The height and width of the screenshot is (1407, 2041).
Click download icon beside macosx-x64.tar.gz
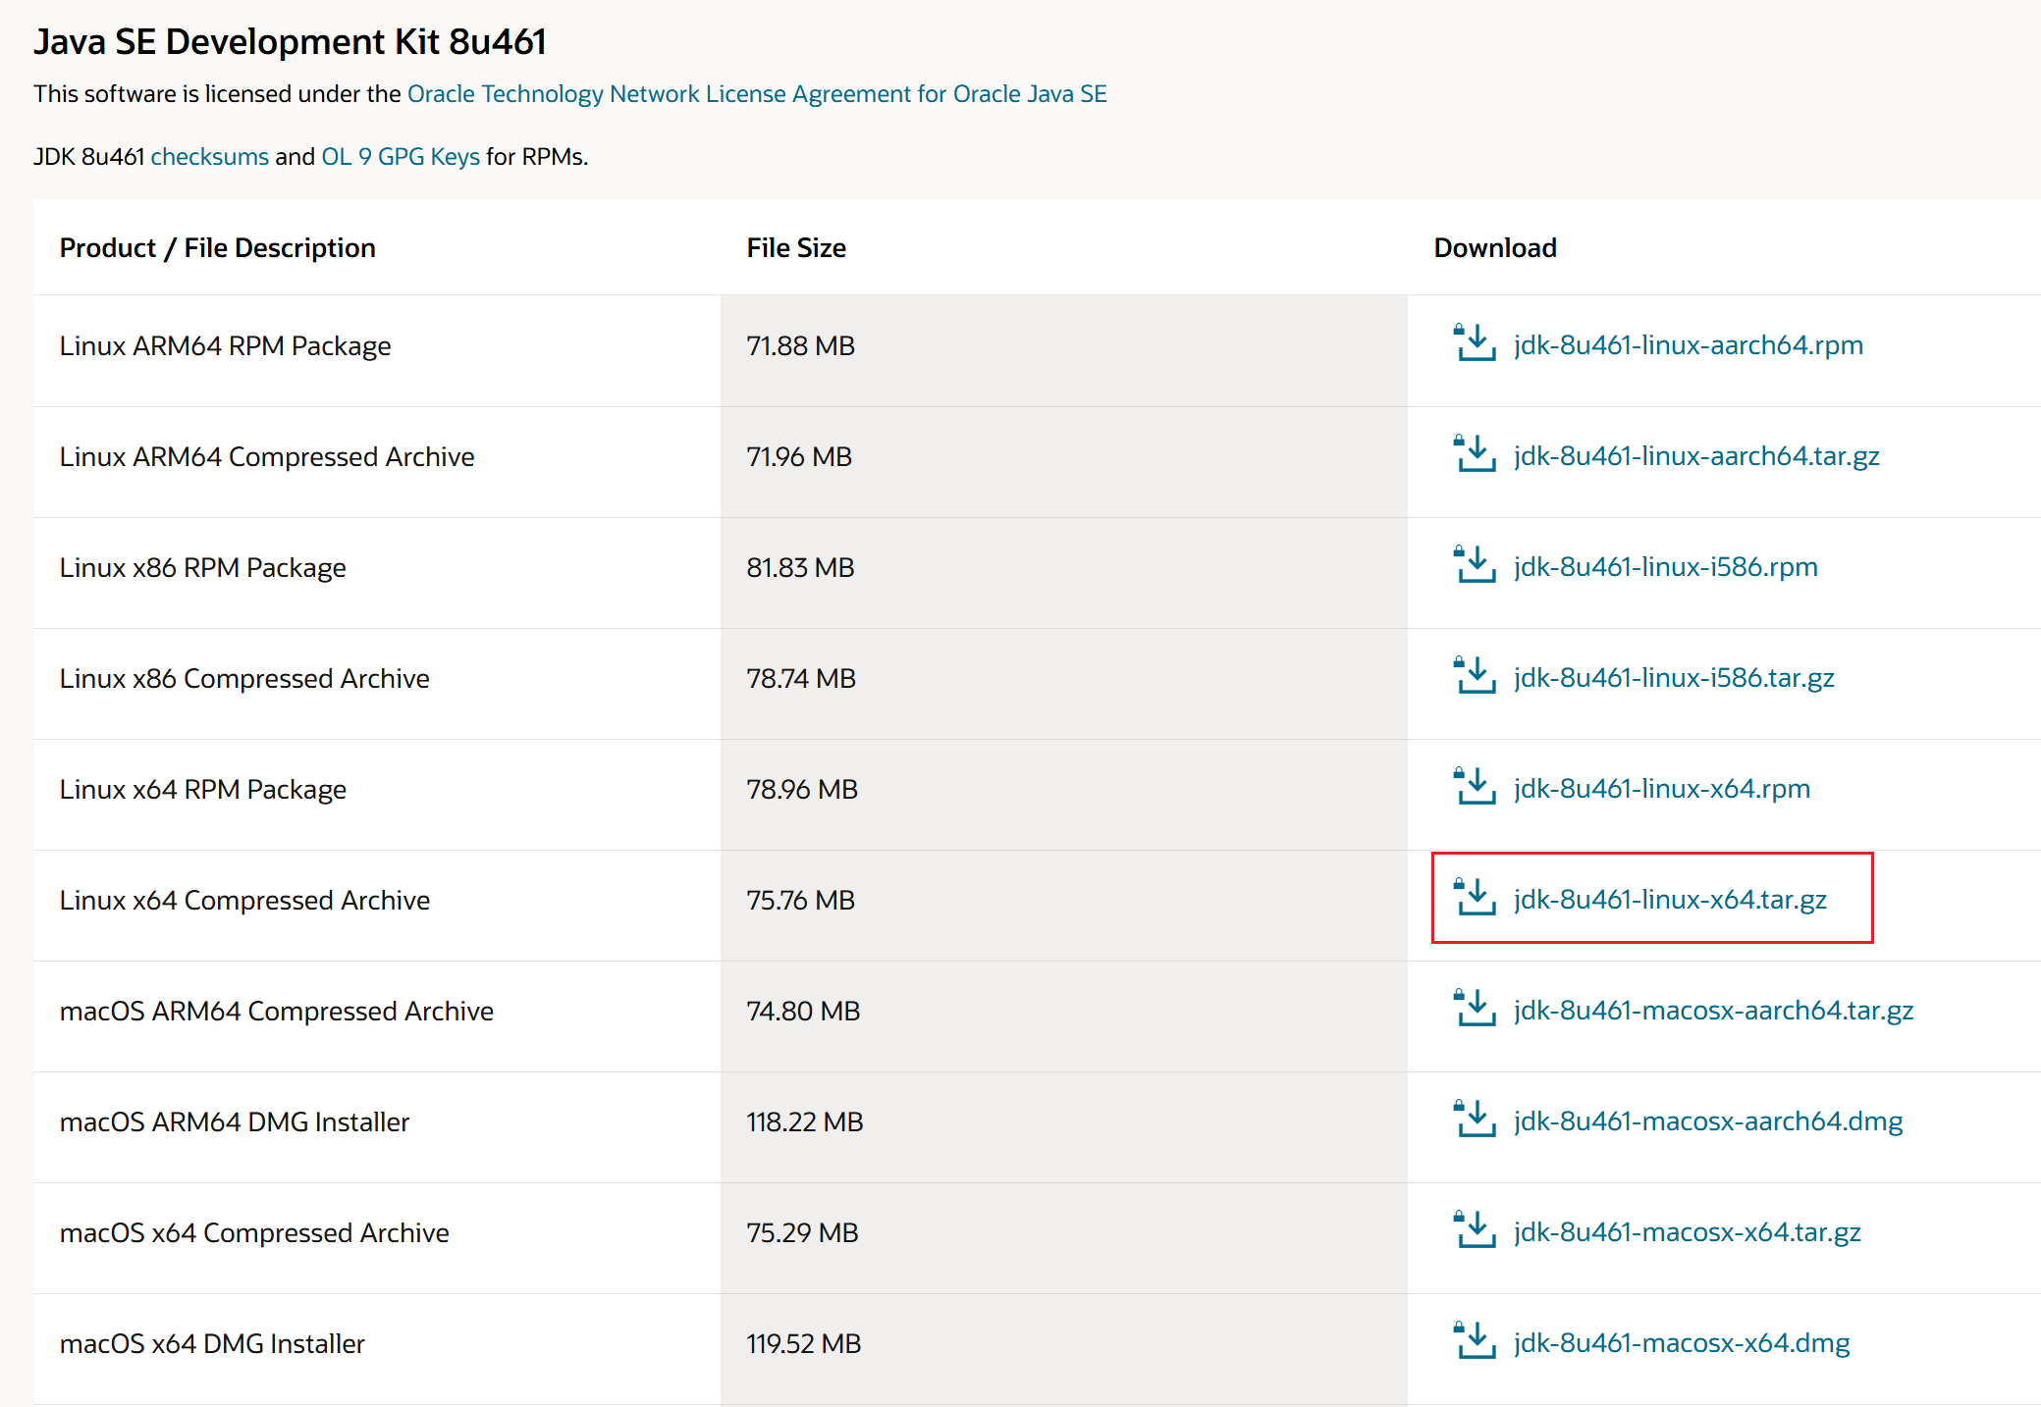(x=1474, y=1231)
